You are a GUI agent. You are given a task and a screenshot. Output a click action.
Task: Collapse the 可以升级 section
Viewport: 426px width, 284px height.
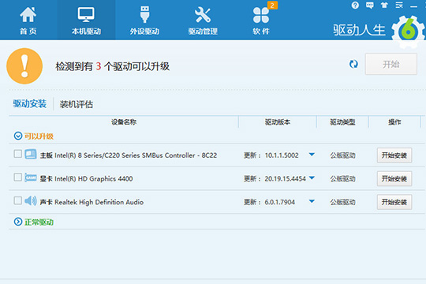[18, 136]
